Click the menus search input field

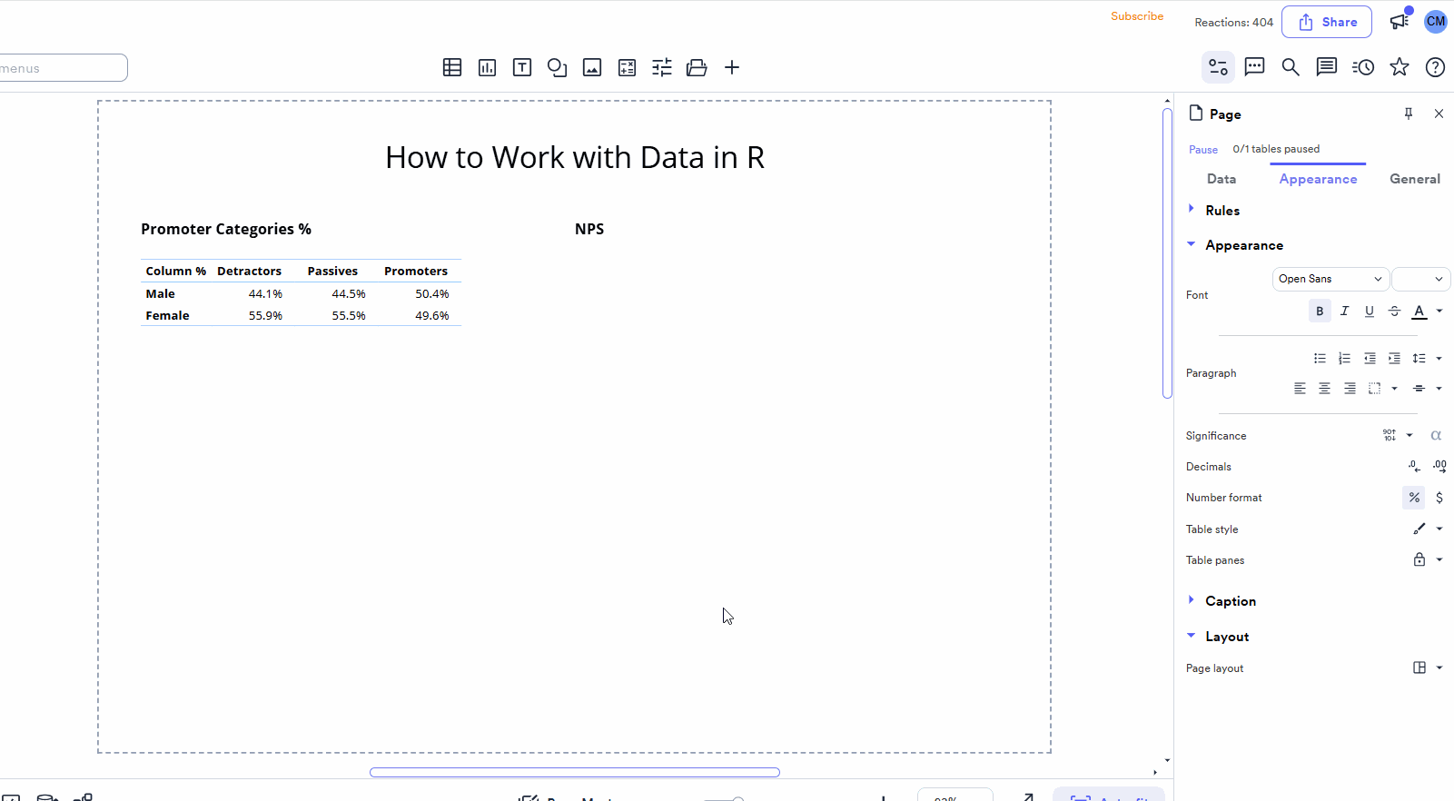pos(62,68)
